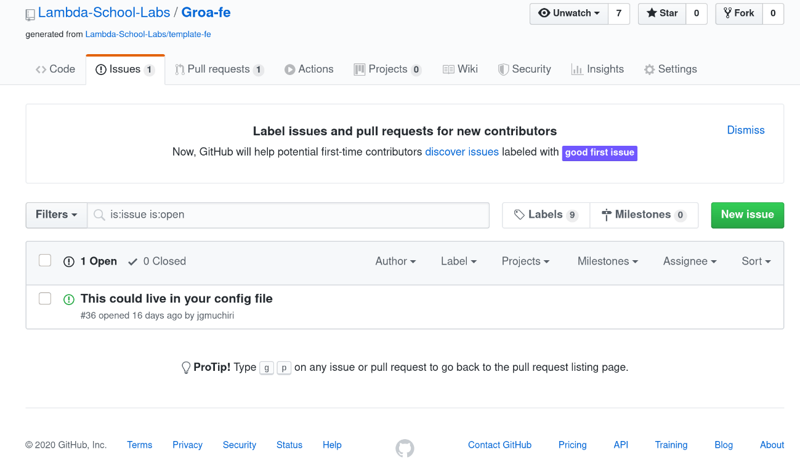This screenshot has height=473, width=800.
Task: Check the select-all issues checkbox
Action: tap(45, 260)
